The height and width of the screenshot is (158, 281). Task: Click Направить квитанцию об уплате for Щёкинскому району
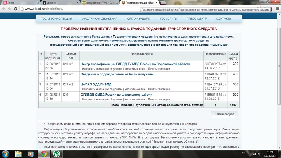click(x=101, y=99)
